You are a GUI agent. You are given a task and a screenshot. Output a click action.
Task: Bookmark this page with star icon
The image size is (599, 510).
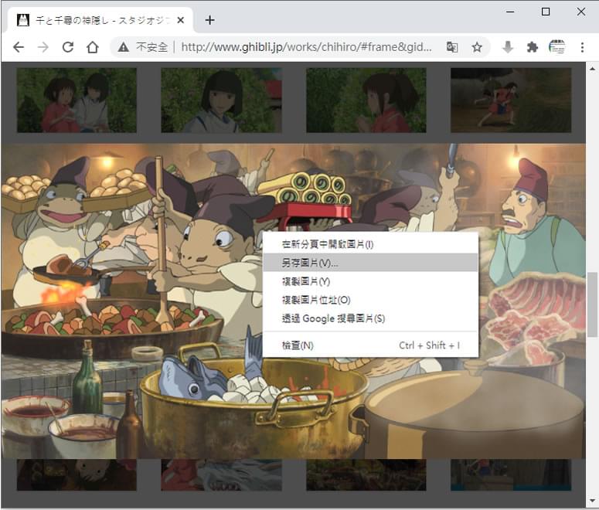(x=477, y=47)
